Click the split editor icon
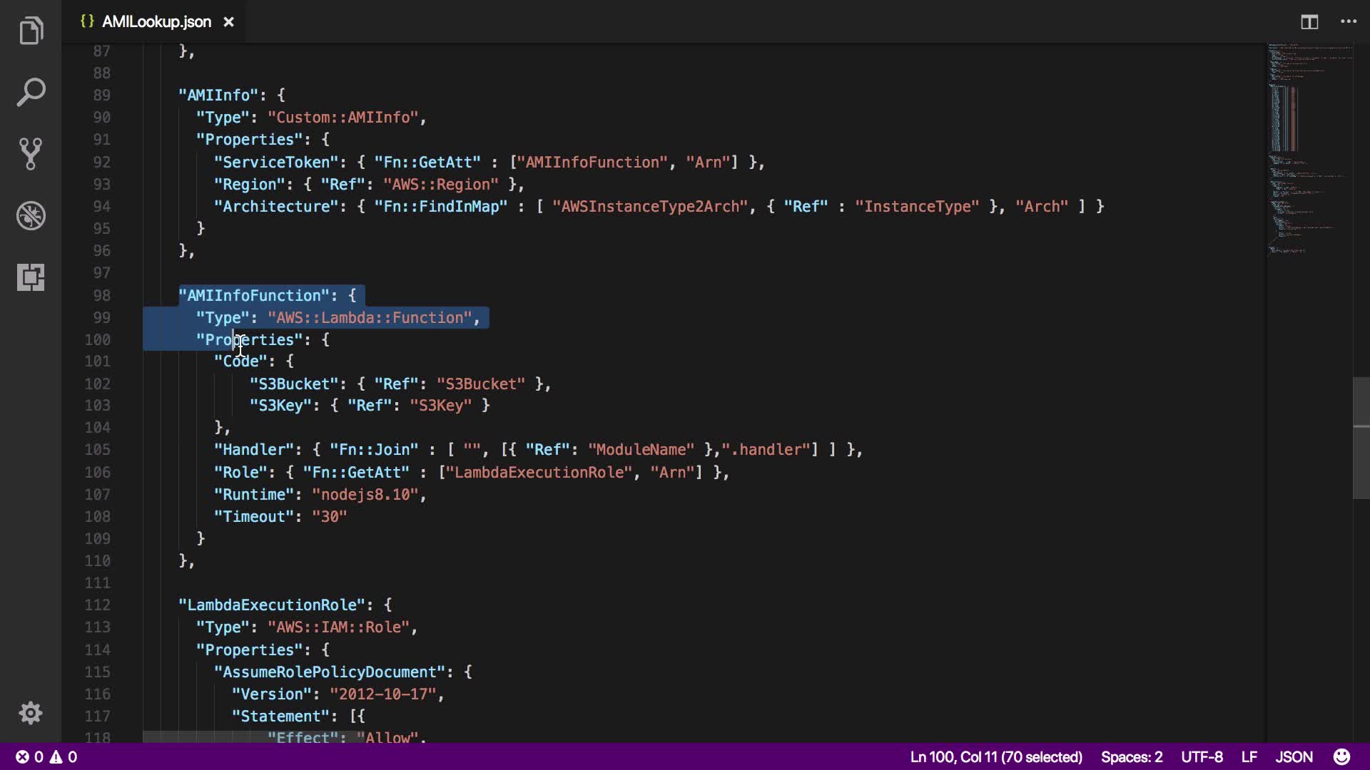 point(1309,22)
